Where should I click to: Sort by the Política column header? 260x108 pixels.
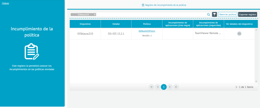coord(147,24)
